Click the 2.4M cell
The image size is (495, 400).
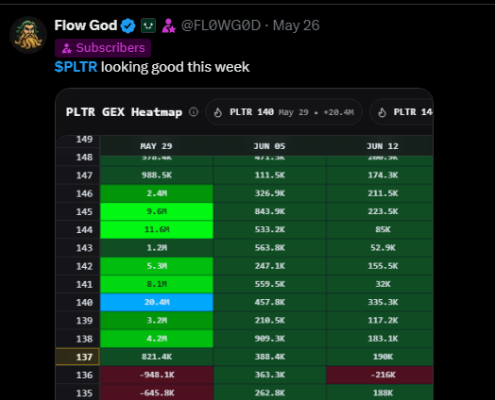coord(157,193)
